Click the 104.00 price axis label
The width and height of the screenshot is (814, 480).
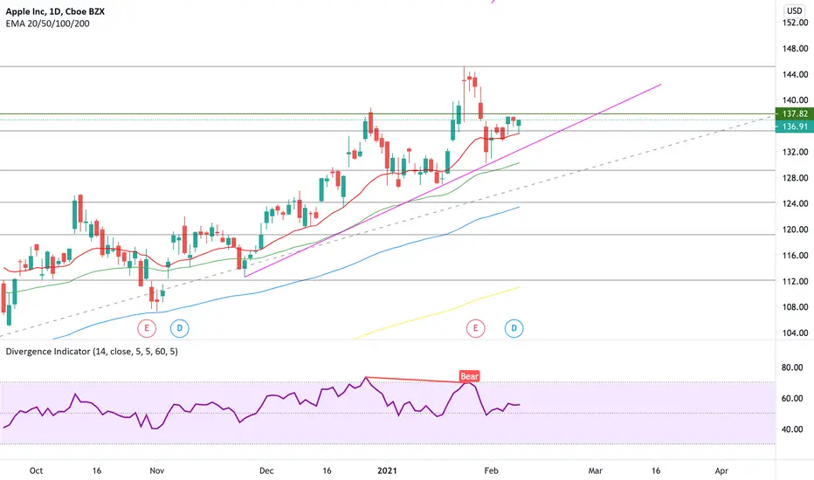coord(796,333)
